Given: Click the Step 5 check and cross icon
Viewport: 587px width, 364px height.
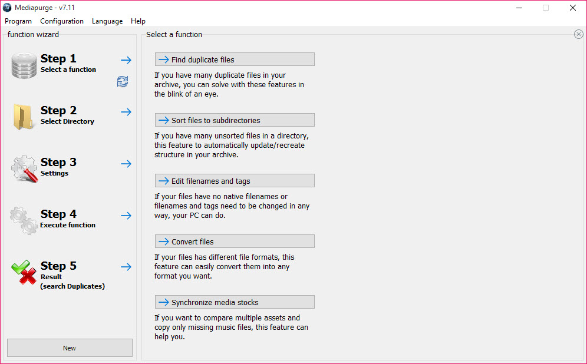Looking at the screenshot, I should tap(24, 272).
